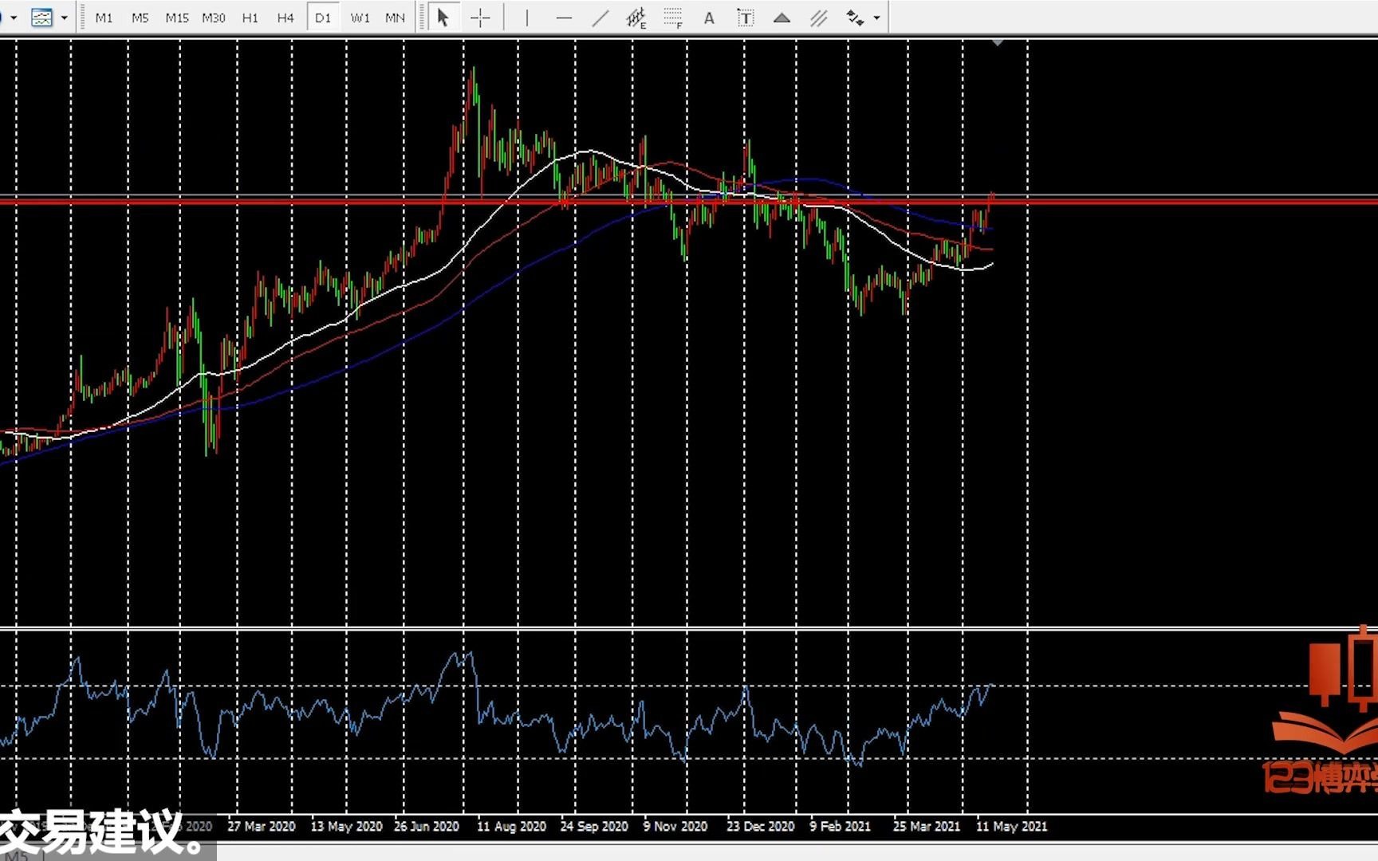Switch to H4 timeframe
Image resolution: width=1378 pixels, height=861 pixels.
(x=285, y=18)
